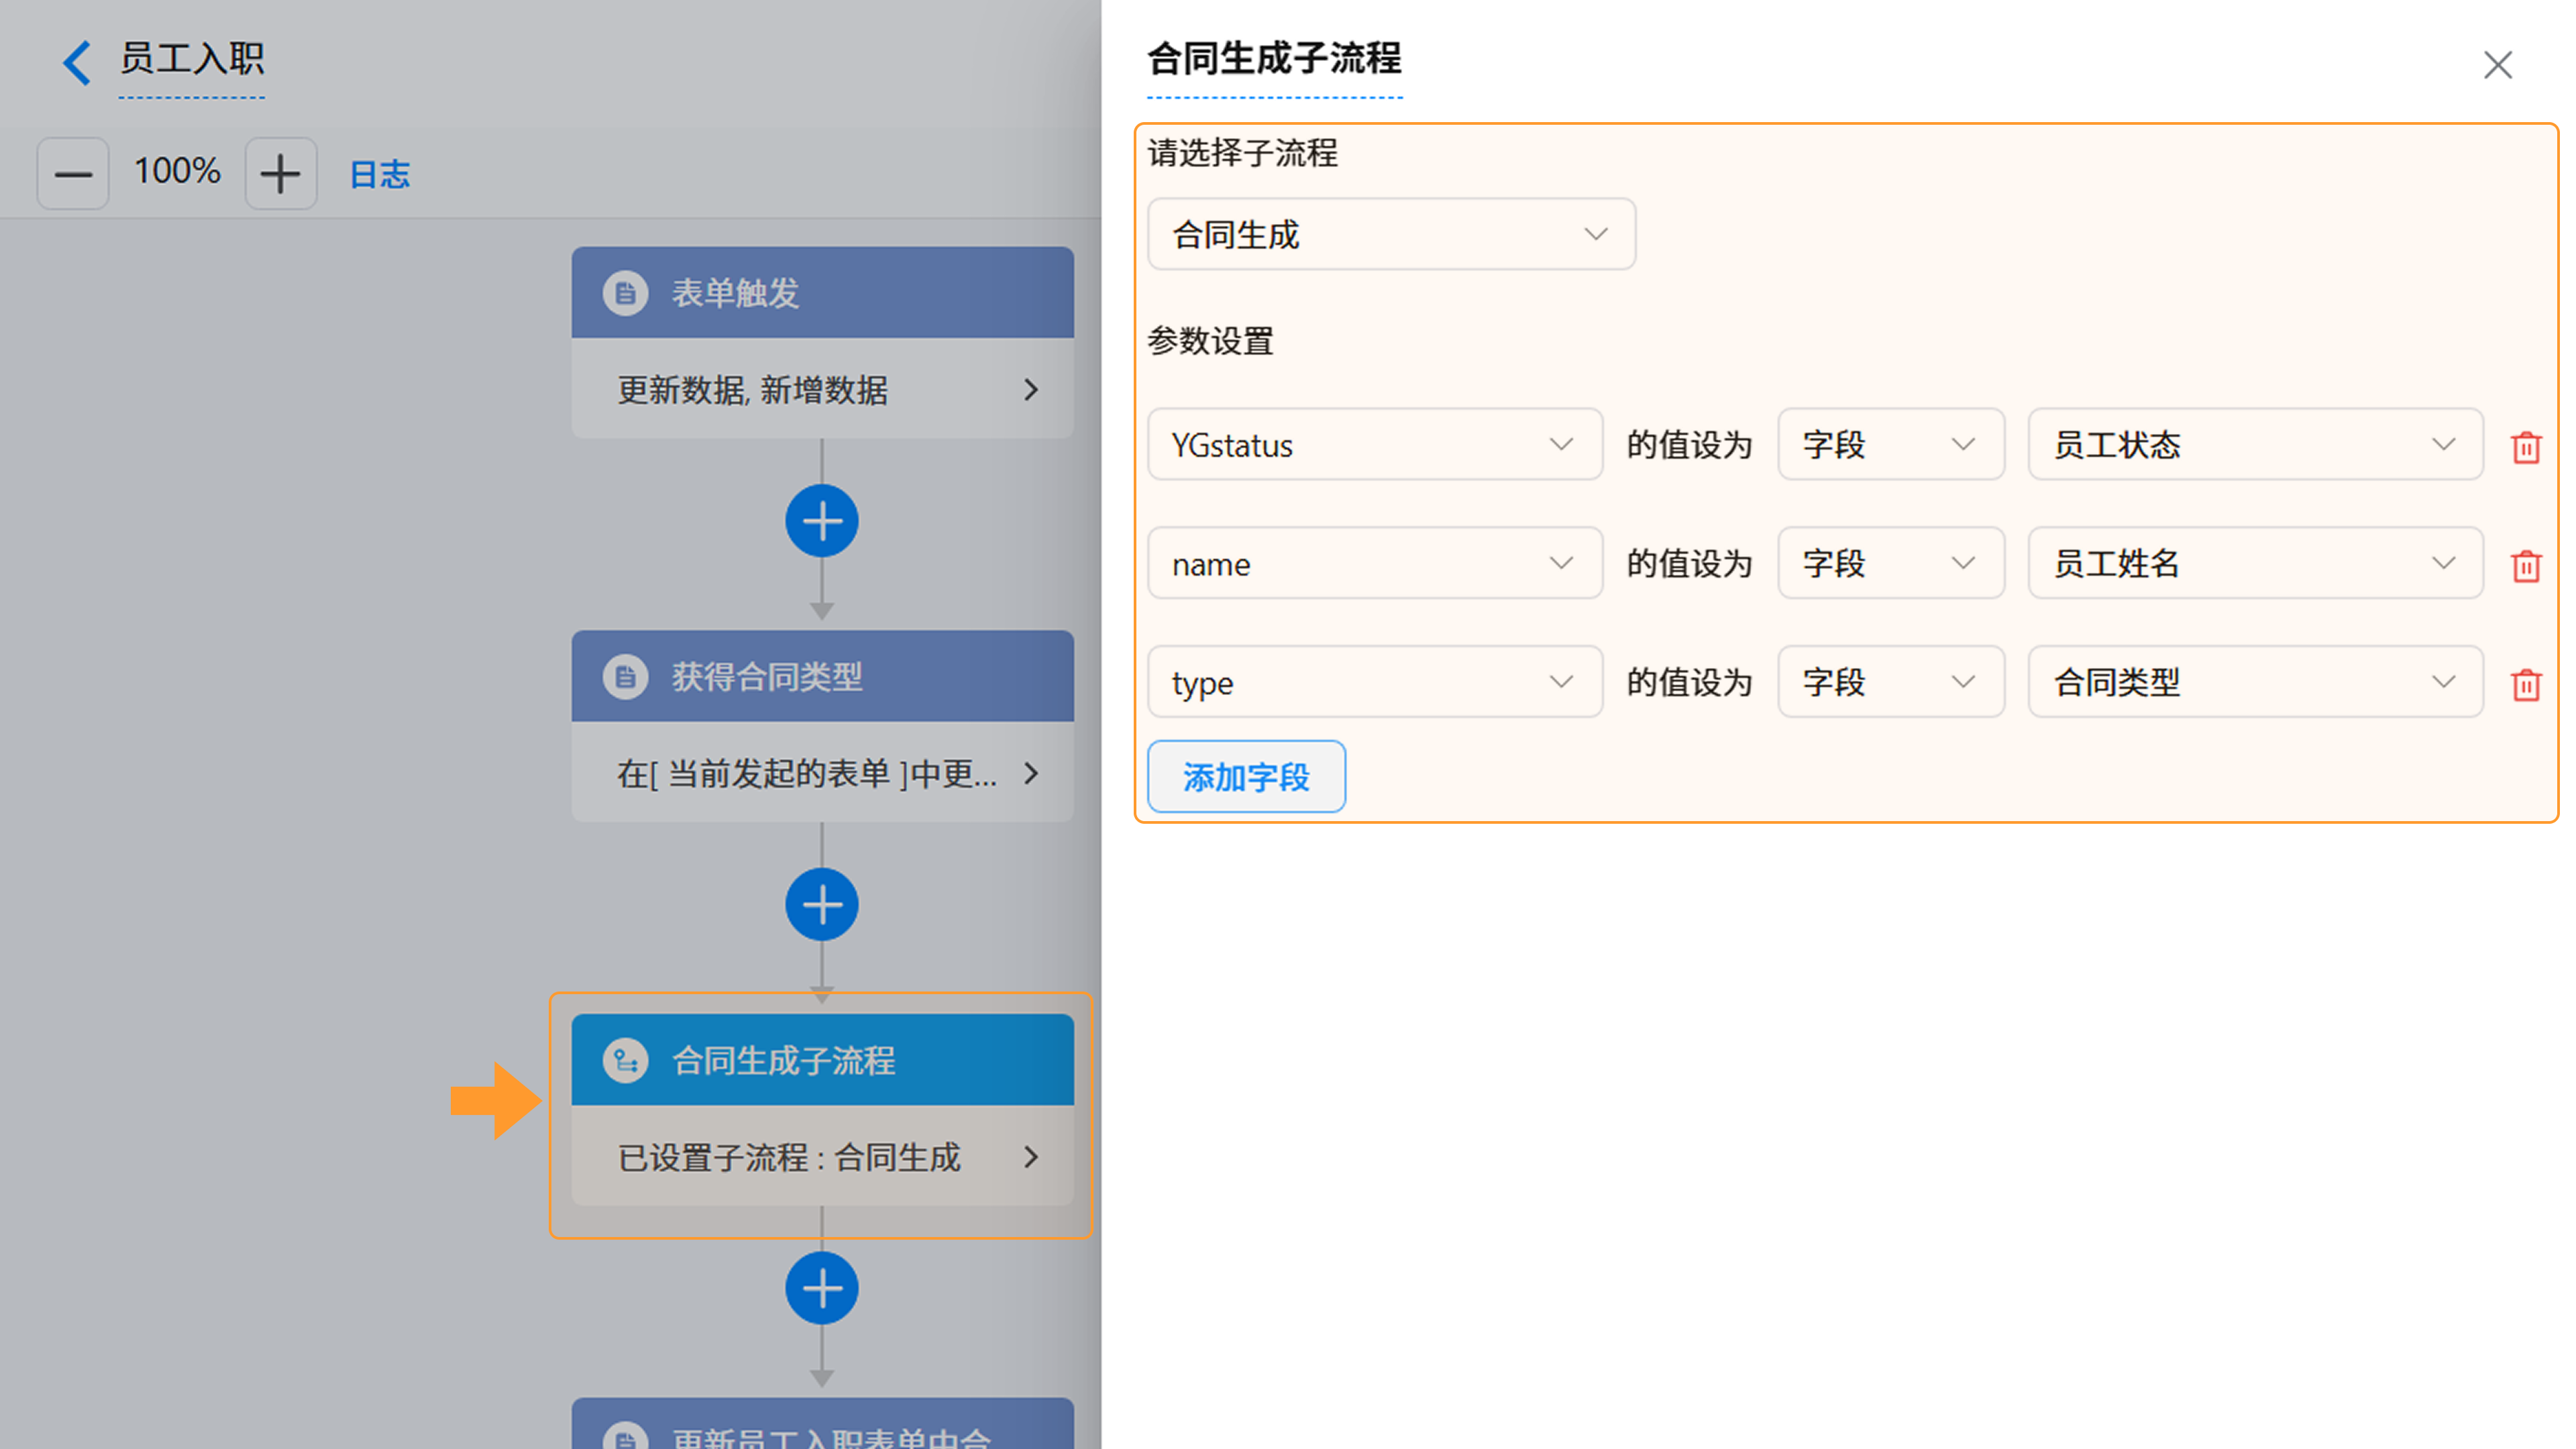
Task: Open the 字段 type dropdown in YGstatus row
Action: pos(1890,444)
